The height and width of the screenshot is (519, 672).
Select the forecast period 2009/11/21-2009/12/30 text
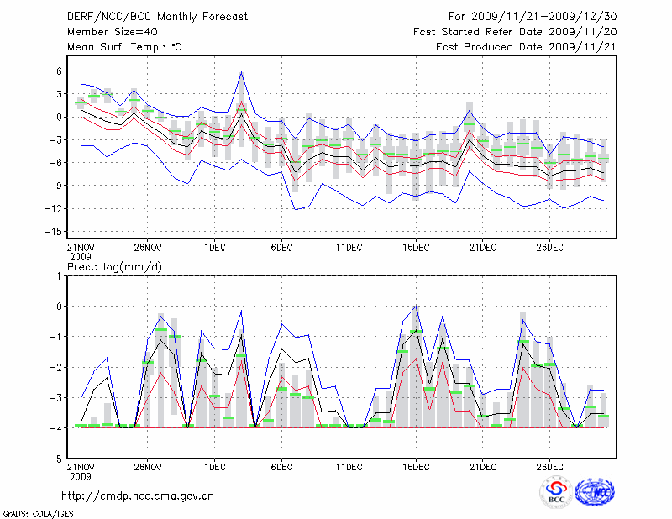532,16
